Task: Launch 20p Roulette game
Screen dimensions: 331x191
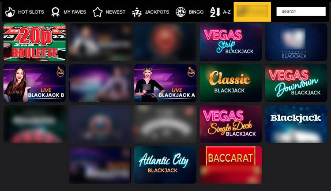Action: 34,42
